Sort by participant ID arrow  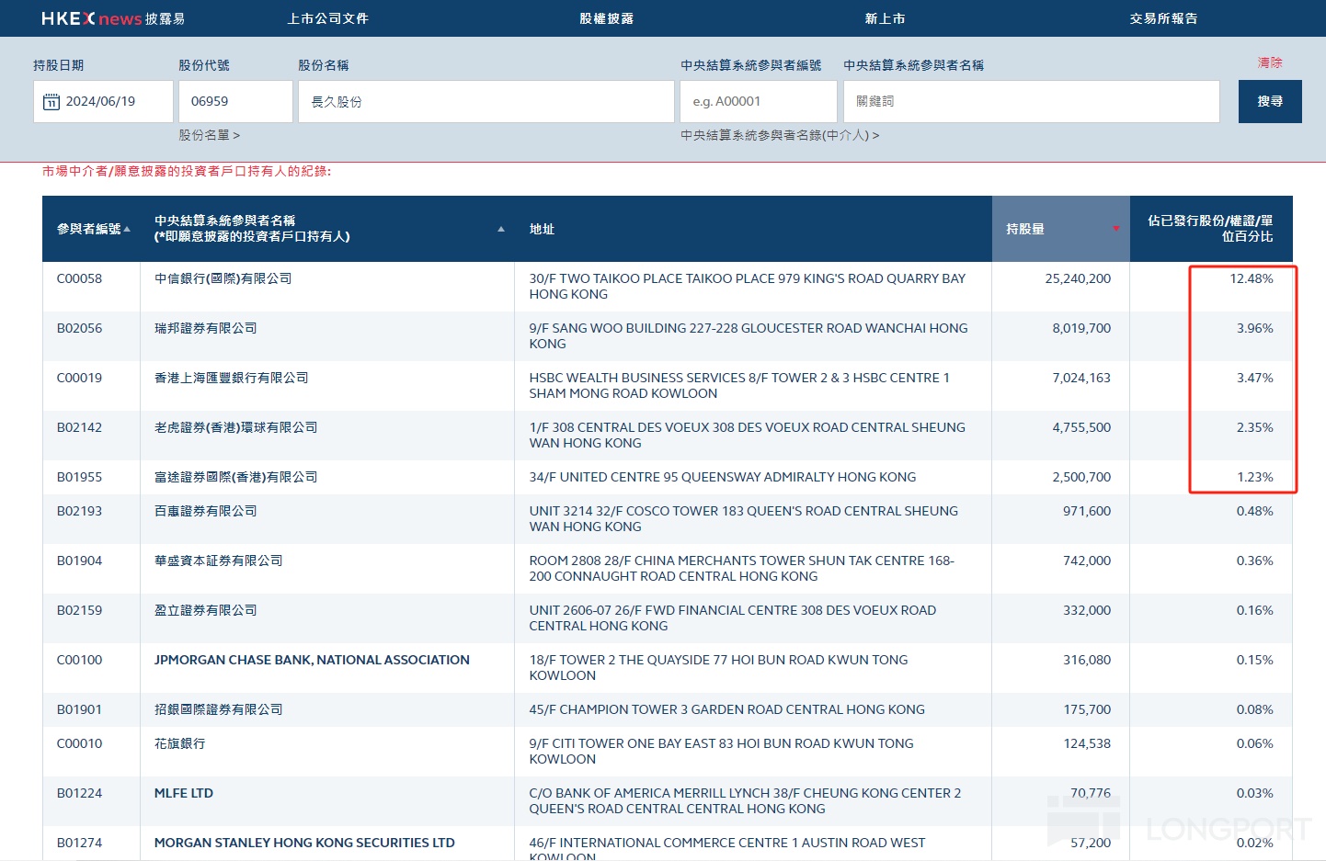point(127,229)
